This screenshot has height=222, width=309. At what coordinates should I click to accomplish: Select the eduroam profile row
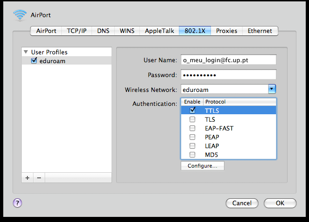pyautogui.click(x=66, y=61)
